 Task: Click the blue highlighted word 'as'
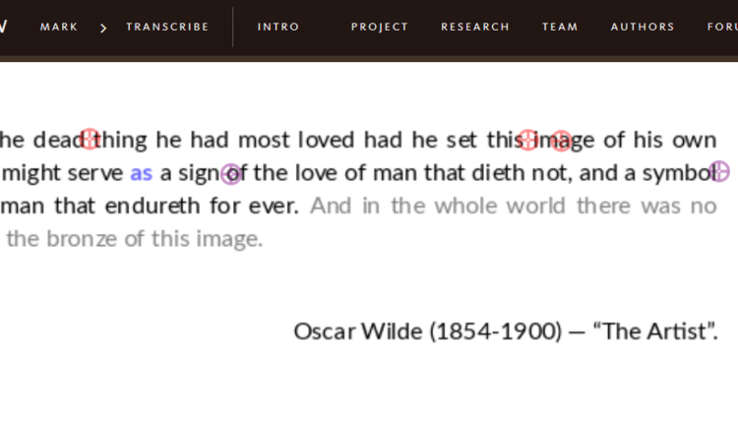[x=141, y=173]
